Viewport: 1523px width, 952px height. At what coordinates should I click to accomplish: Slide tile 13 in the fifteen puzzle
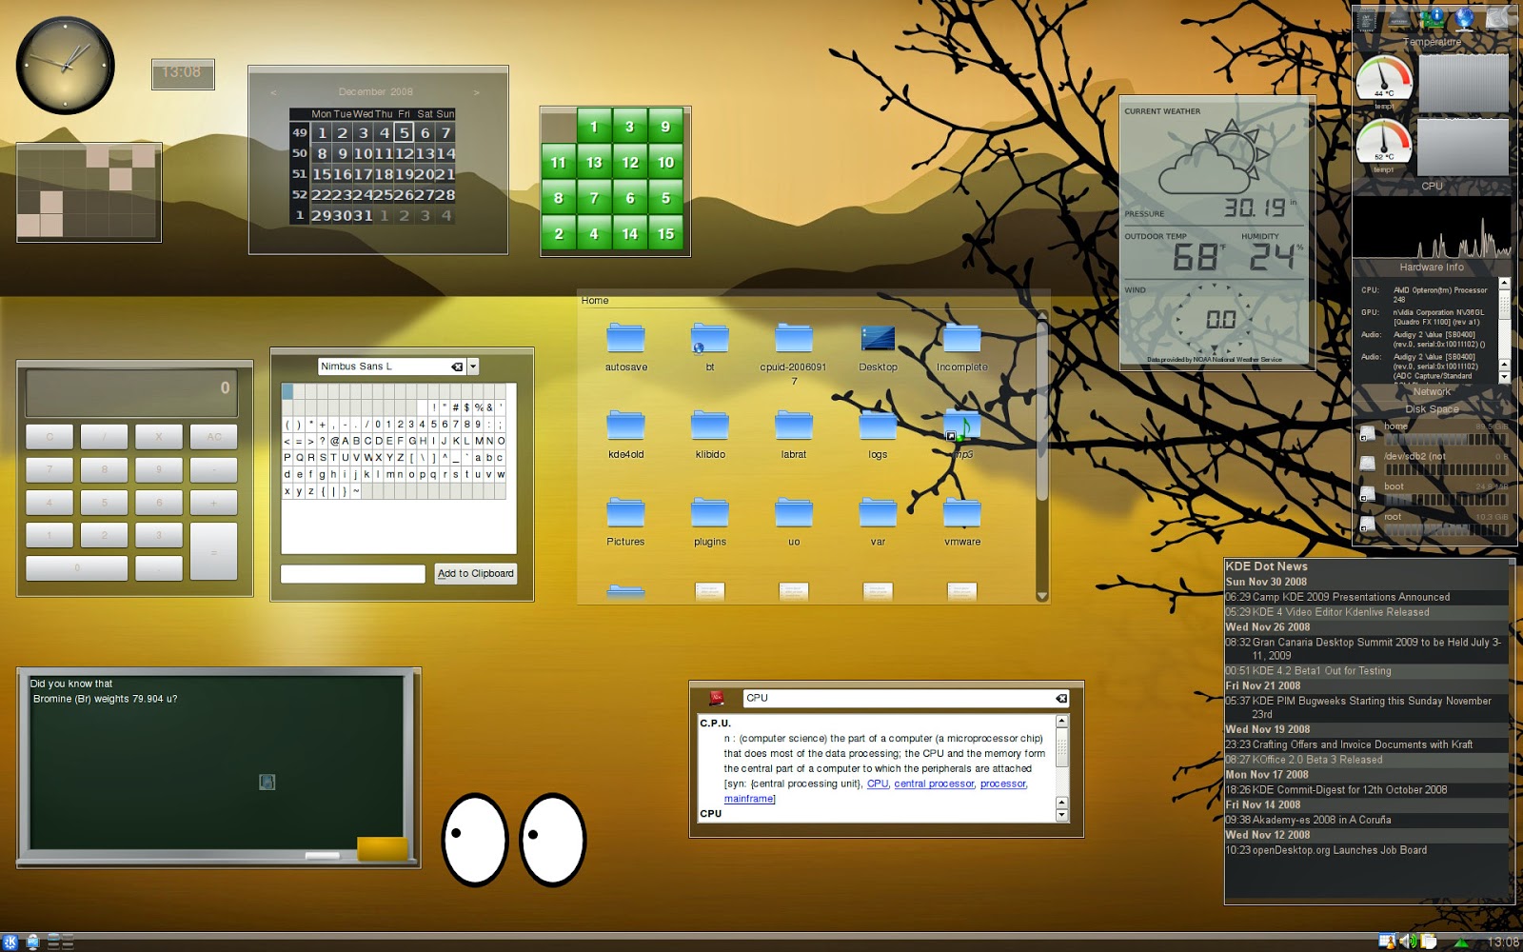[592, 162]
